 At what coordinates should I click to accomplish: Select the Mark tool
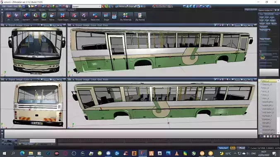44,17
